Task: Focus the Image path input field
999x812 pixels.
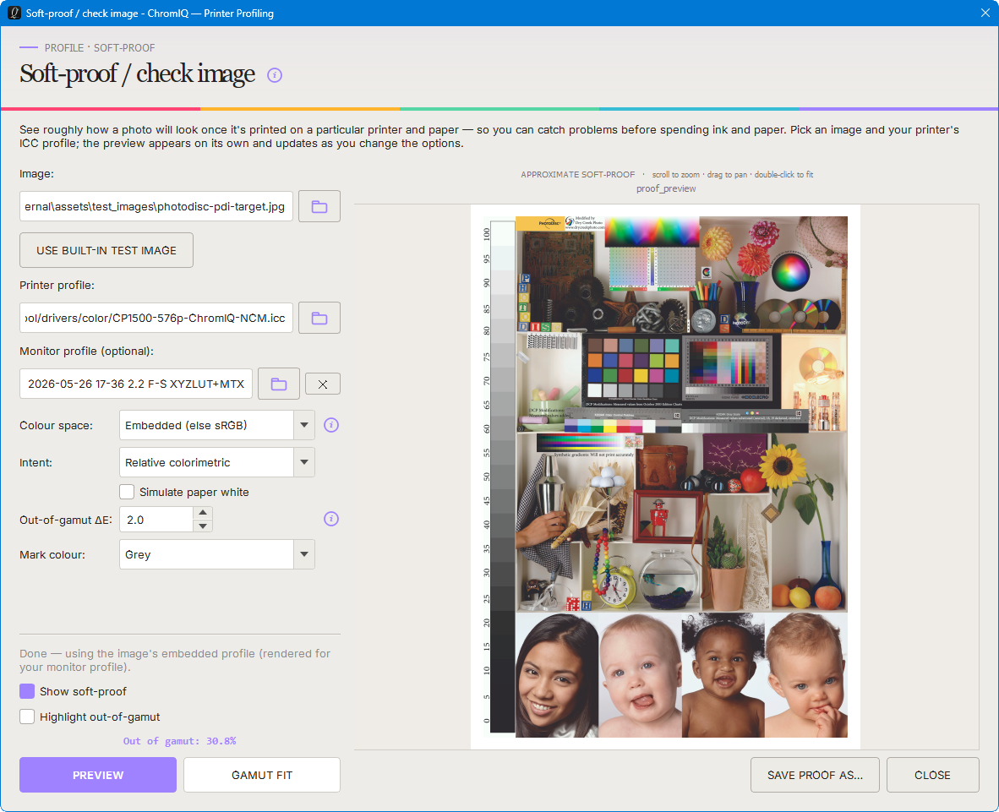Action: click(x=156, y=206)
